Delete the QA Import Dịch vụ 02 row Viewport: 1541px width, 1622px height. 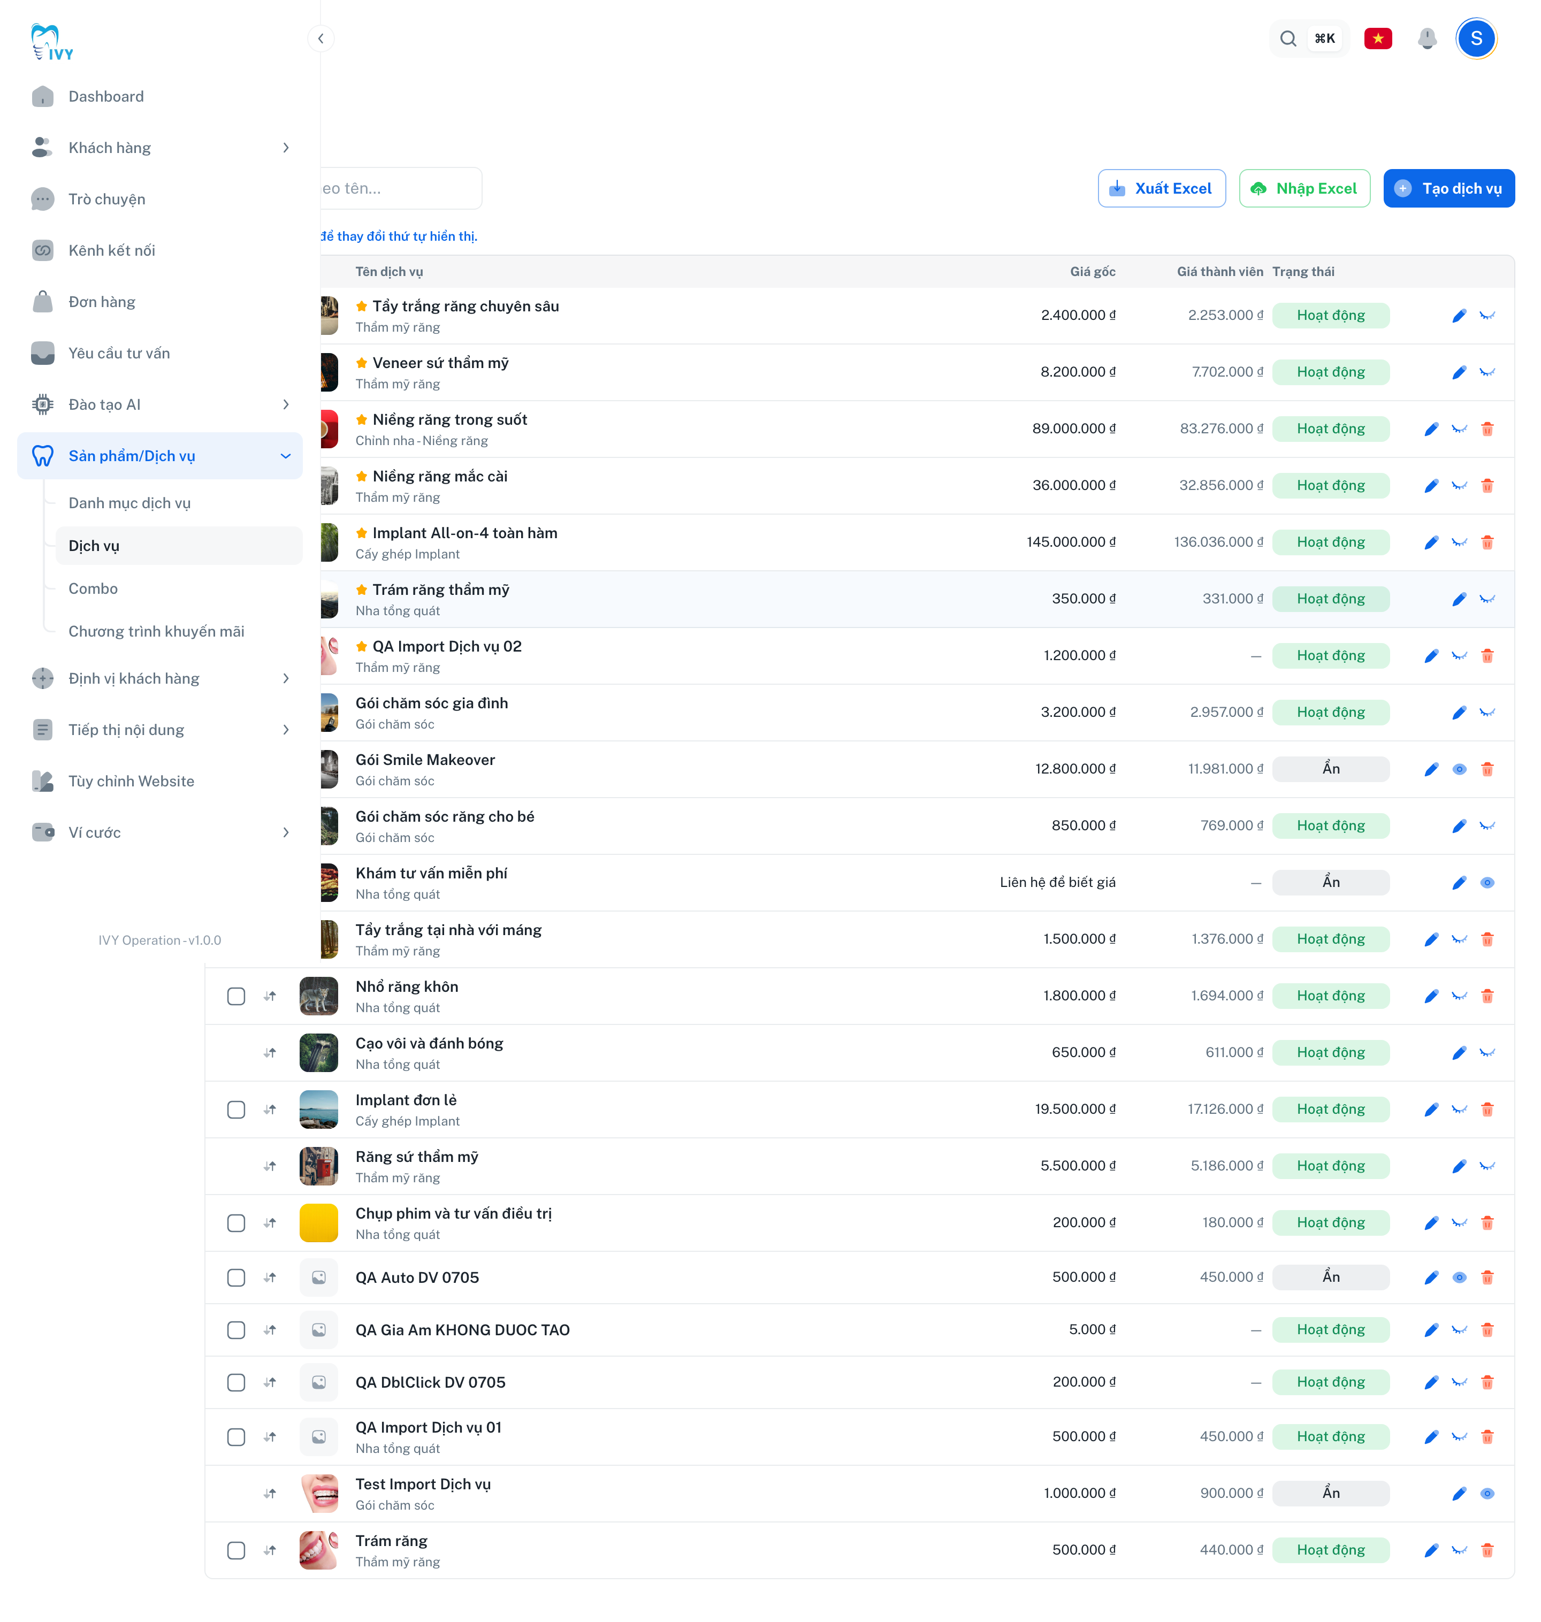tap(1487, 655)
